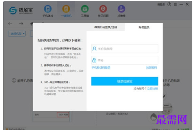The height and width of the screenshot is (130, 193).
Task: Switch to 账号登录 tab
Action: pyautogui.click(x=144, y=27)
